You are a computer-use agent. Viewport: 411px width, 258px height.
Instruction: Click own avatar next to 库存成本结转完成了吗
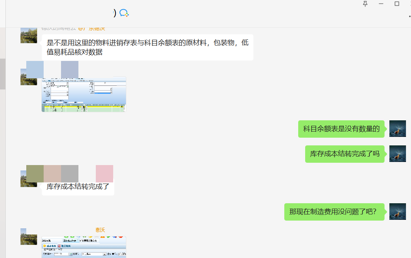(x=397, y=154)
